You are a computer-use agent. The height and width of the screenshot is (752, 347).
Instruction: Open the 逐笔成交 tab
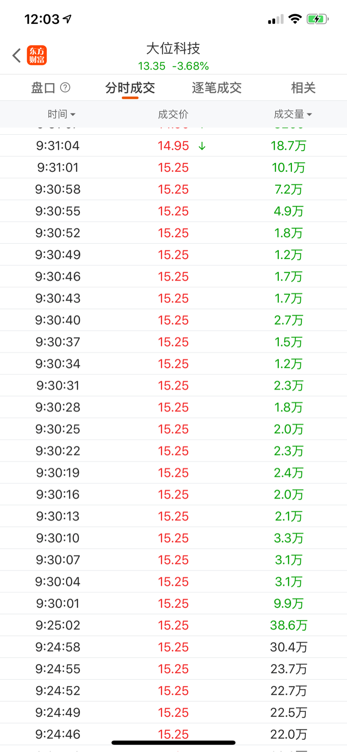pyautogui.click(x=216, y=88)
